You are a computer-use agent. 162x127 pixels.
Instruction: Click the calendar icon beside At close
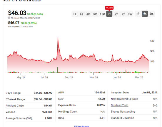click(x=9, y=18)
